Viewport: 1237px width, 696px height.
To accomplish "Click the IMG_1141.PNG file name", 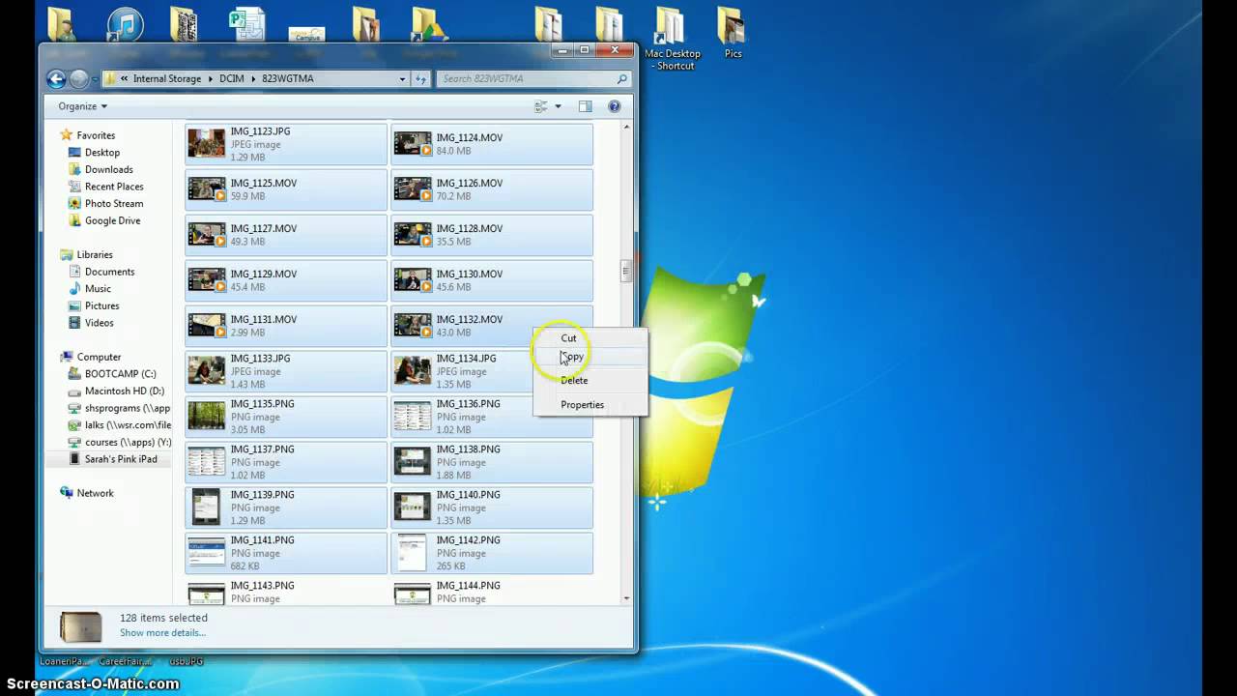I will point(262,540).
